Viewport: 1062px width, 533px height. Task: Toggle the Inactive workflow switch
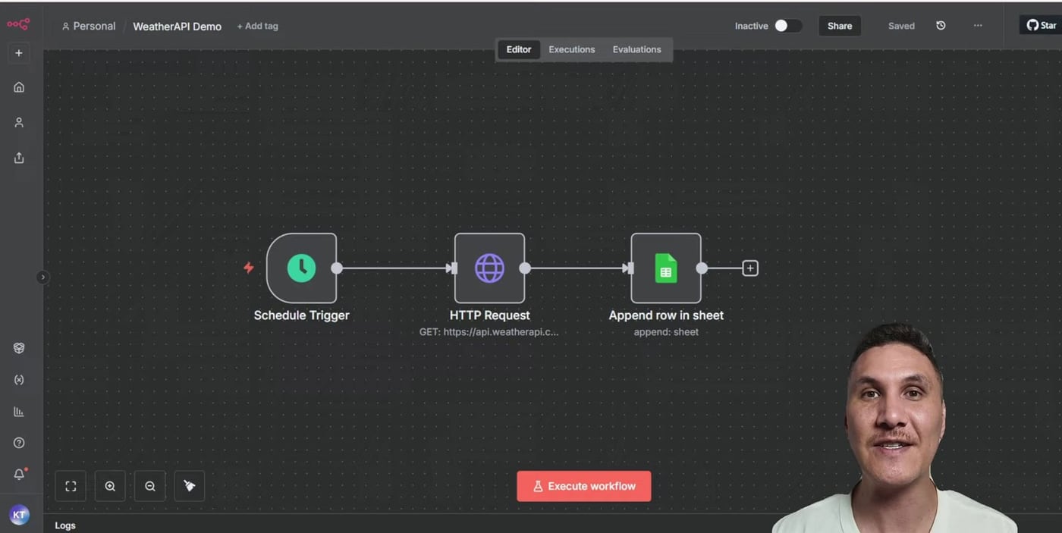click(x=787, y=26)
